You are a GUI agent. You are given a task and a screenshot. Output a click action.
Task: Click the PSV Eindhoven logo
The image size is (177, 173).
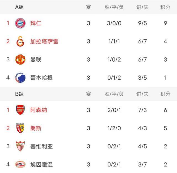point(21,164)
